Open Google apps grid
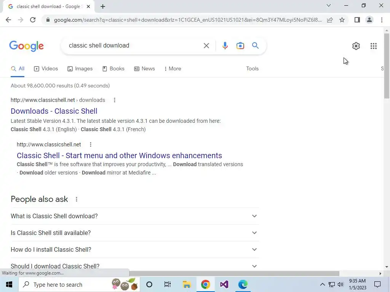Screen dimensions: 390x292 point(373,46)
